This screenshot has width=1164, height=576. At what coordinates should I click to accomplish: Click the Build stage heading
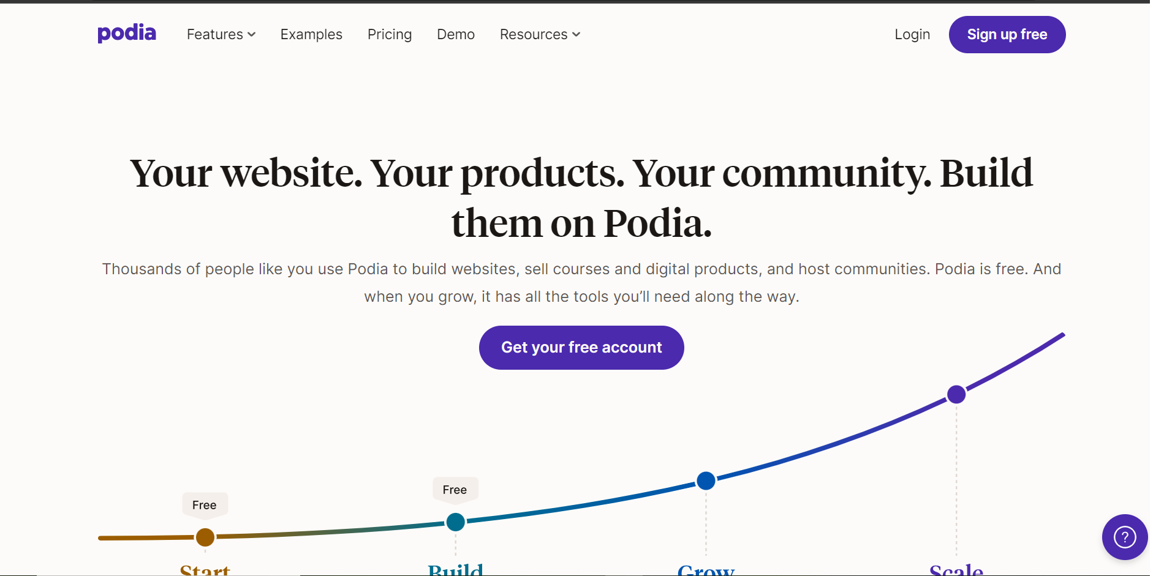455,570
